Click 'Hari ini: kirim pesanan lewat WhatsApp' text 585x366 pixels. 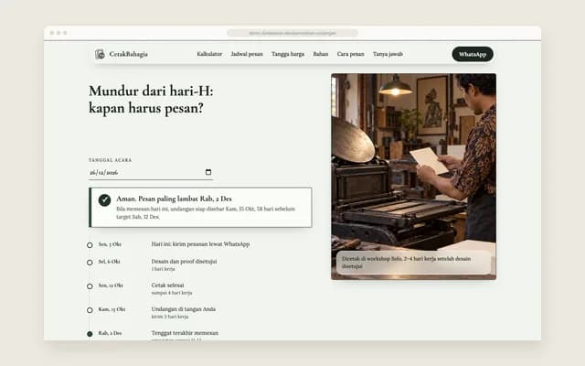200,244
